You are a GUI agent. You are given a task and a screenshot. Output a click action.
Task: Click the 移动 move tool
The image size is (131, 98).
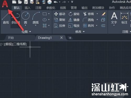click(59, 14)
